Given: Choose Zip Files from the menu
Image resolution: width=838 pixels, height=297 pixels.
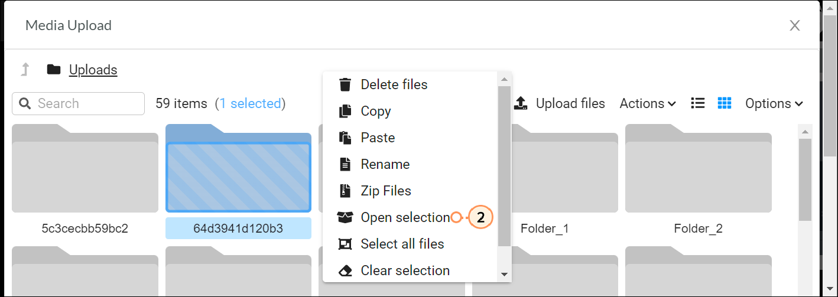Looking at the screenshot, I should (x=411, y=191).
